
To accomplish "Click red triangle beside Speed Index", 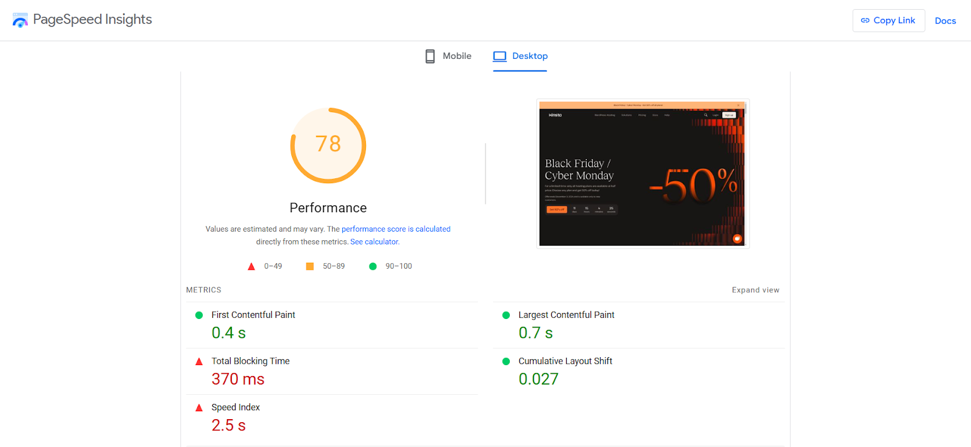I will click(x=199, y=408).
